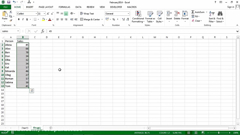Click Sign in link

(x=231, y=7)
